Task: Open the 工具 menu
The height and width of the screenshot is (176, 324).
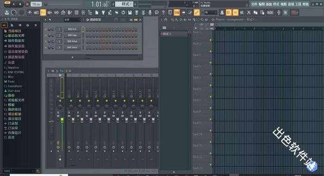Action: (x=298, y=4)
